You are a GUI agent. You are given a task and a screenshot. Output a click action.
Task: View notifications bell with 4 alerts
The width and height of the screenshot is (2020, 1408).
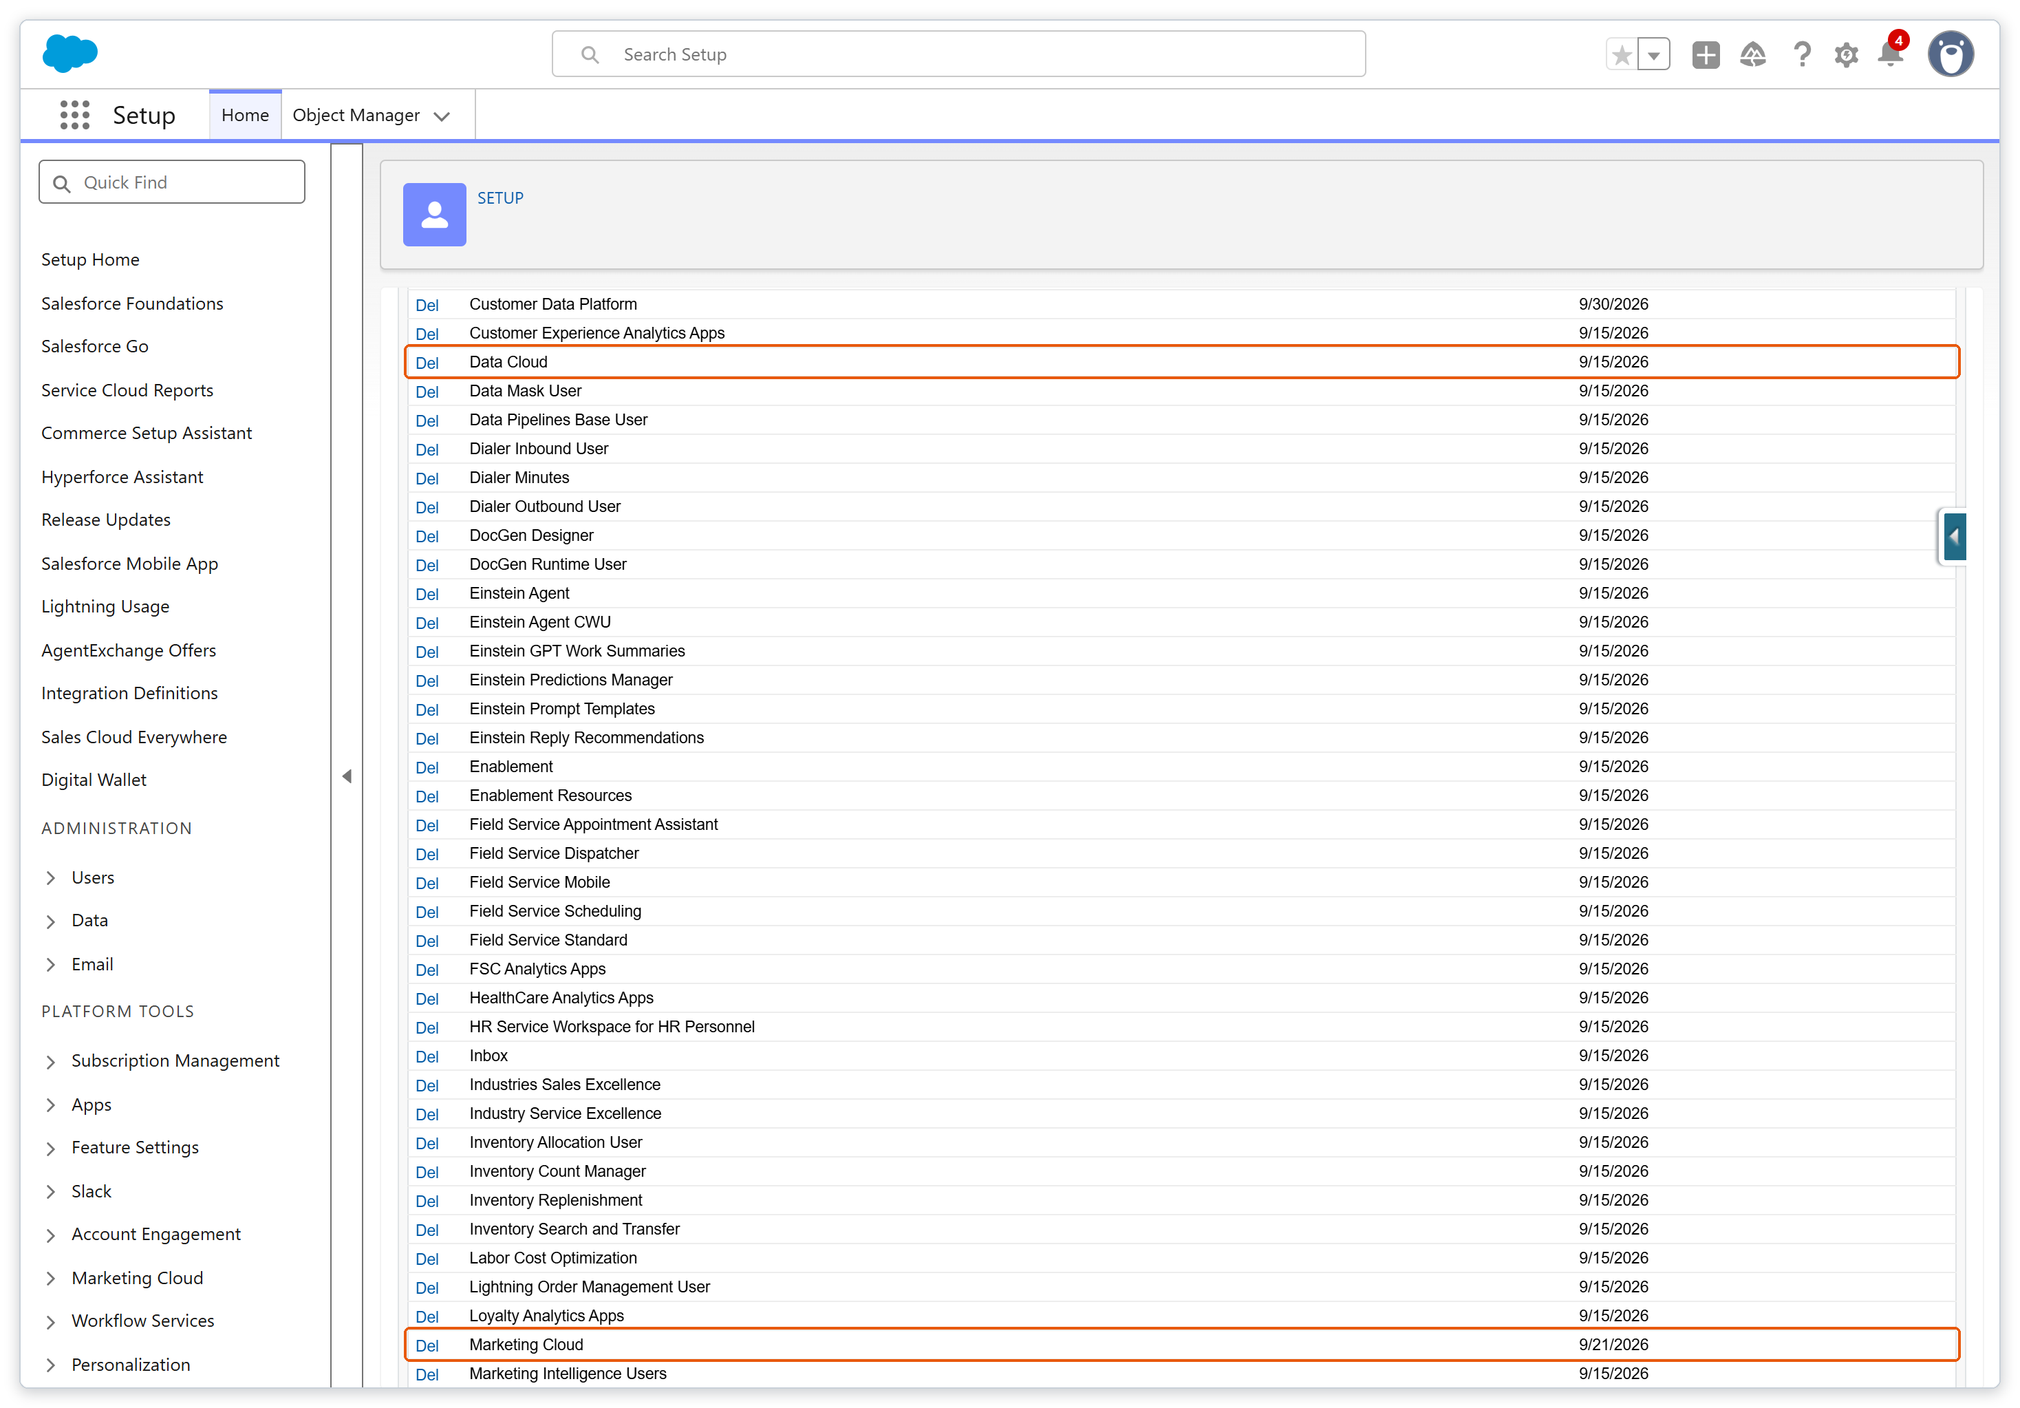coord(1891,53)
